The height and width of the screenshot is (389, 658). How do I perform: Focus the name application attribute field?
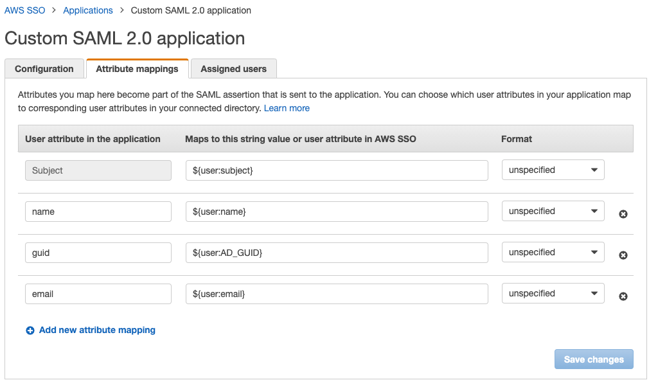pos(98,212)
